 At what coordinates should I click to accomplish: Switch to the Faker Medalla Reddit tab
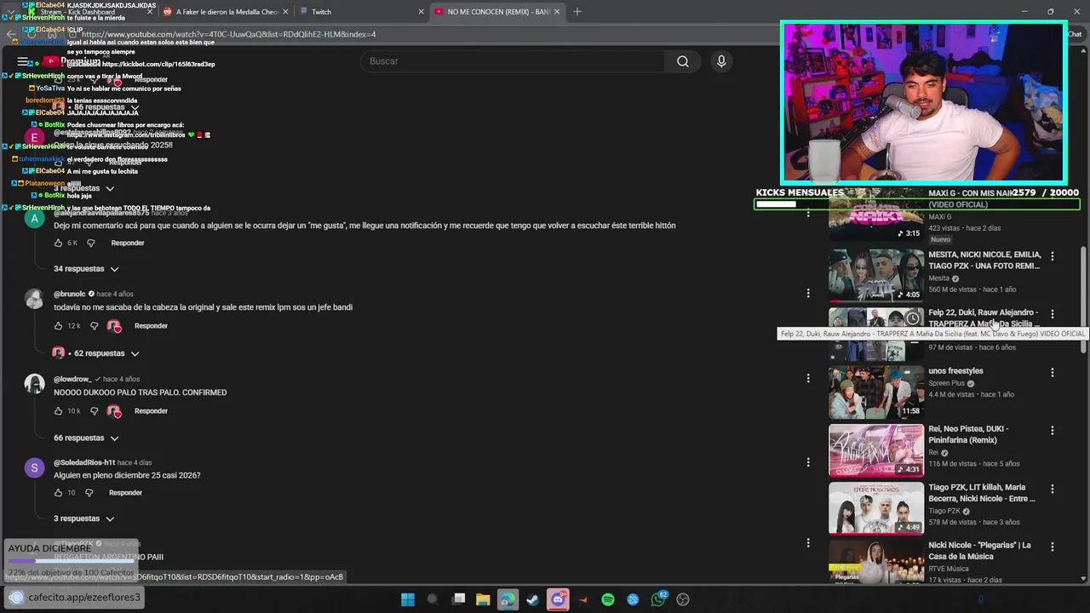click(227, 12)
